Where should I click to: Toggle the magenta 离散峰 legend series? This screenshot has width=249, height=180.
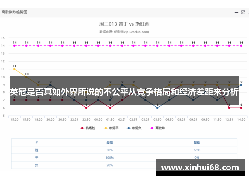159,128
